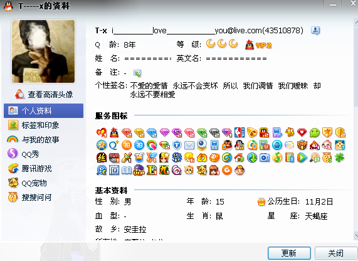Click the blue shield T icon
The image size is (358, 261).
[x=177, y=145]
